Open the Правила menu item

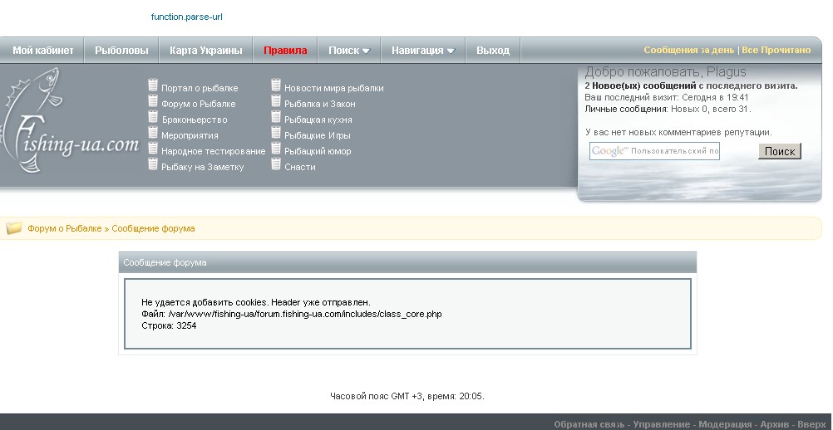pos(285,51)
